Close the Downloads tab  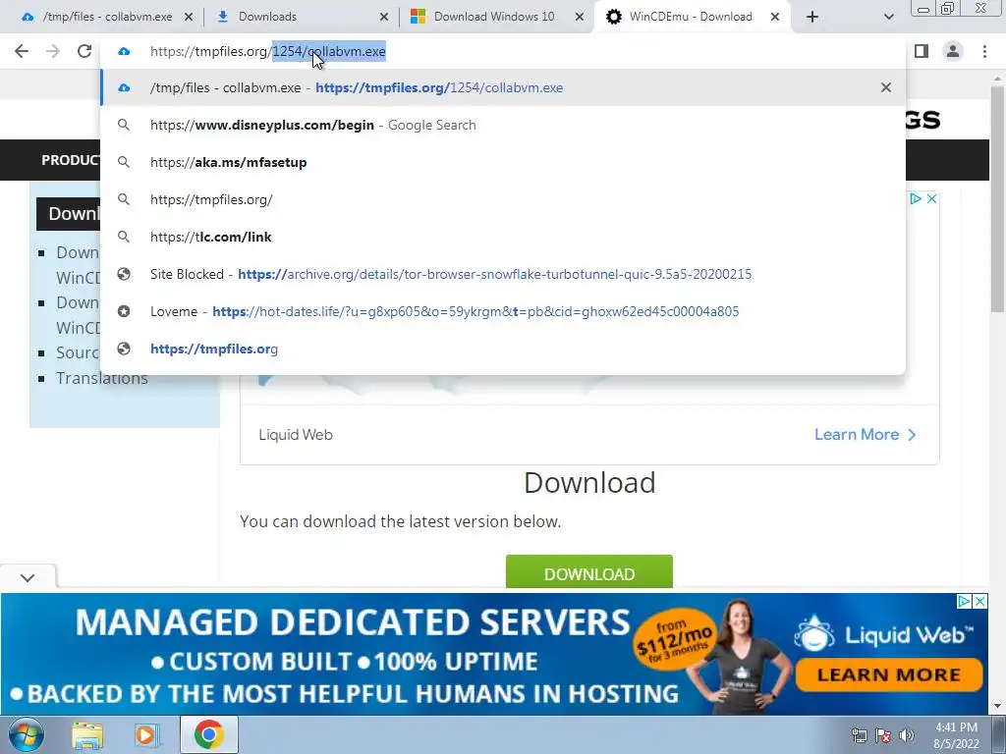[x=384, y=17]
